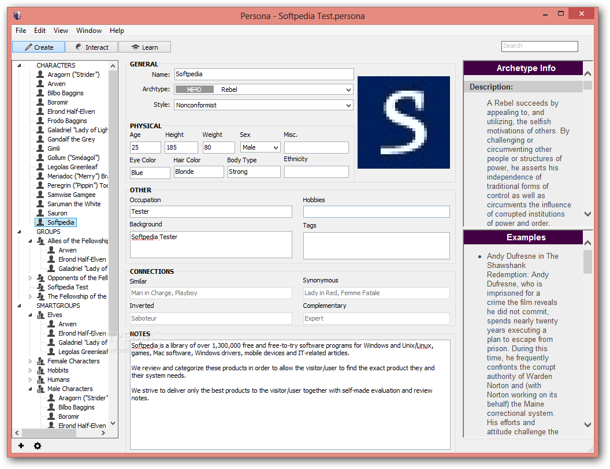Click the smartgroup icon beside Elves
This screenshot has height=469, width=610.
point(40,315)
